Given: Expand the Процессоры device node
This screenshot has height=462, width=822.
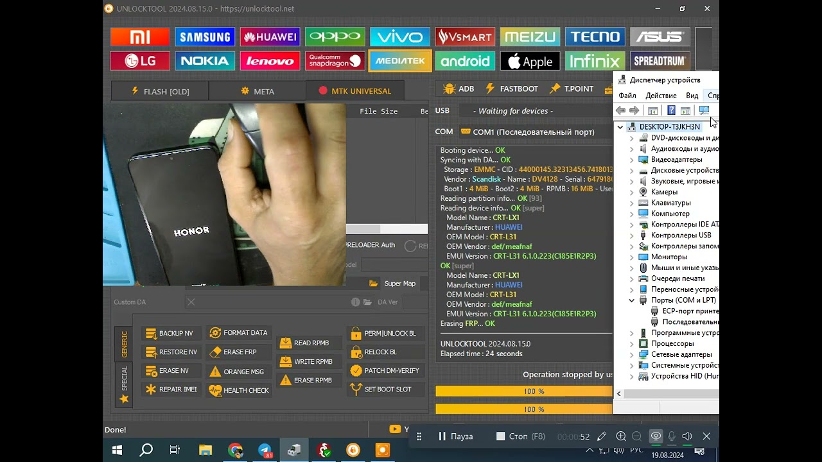Looking at the screenshot, I should 631,344.
